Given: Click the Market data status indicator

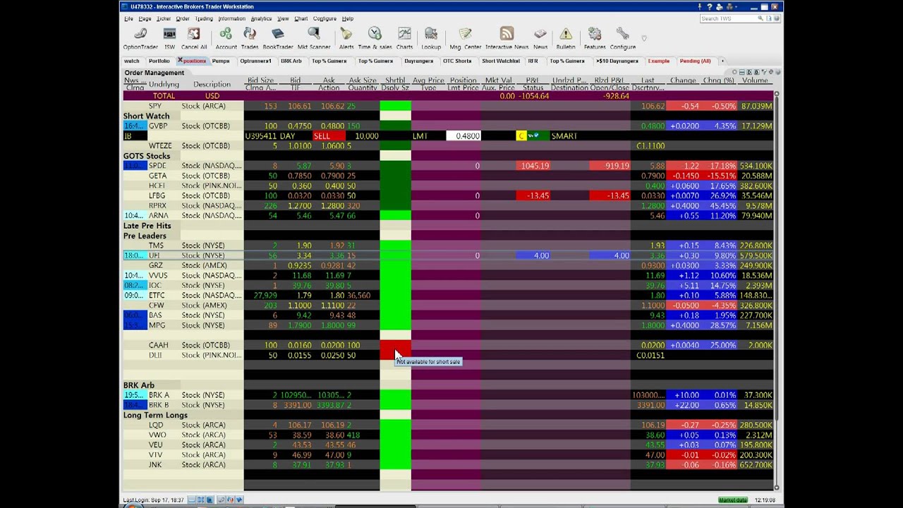Looking at the screenshot, I should (x=732, y=500).
